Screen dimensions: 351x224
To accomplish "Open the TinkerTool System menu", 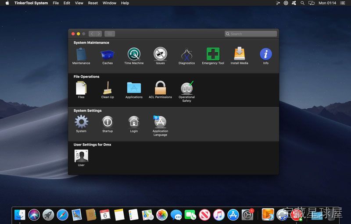I will [31, 3].
